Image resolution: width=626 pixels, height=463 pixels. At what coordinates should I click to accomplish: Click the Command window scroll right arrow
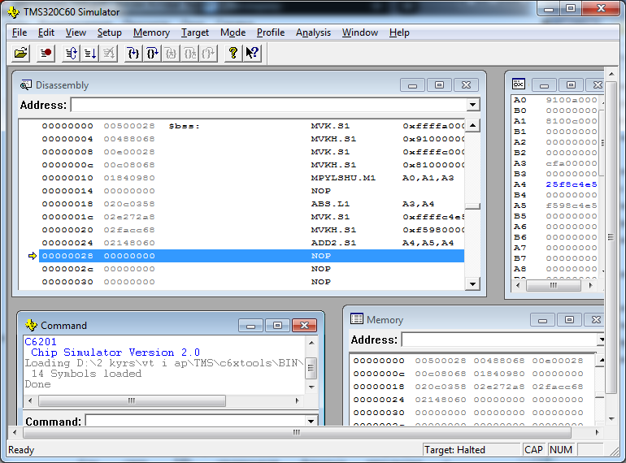coord(297,400)
